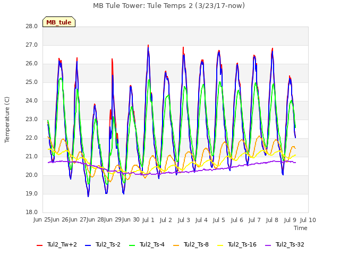Viewport: 340px width, 255px height.
Task: Select the Tul2_Ts-32 legend label
Action: click(290, 244)
